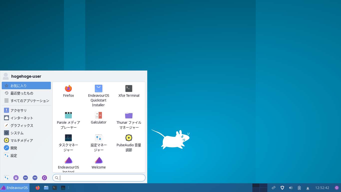Open EndeavourOS Quickstart Installer
This screenshot has width=341, height=192.
(99, 96)
